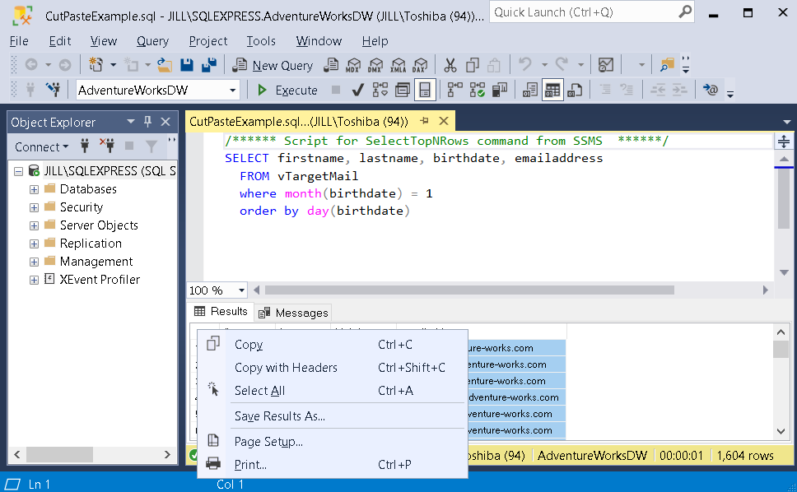The width and height of the screenshot is (797, 492).
Task: Click the Save floppy disk icon
Action: point(187,65)
